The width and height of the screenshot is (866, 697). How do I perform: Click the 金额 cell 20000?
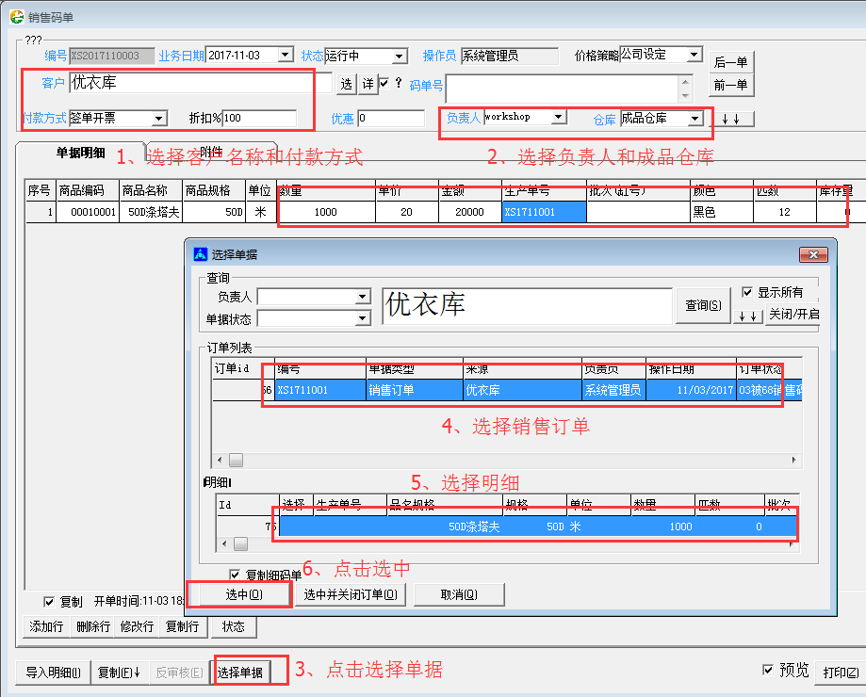click(x=470, y=212)
